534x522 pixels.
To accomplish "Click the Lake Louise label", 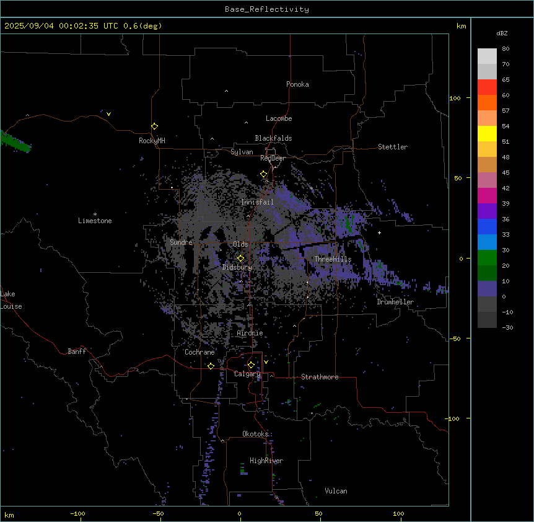I will point(11,300).
